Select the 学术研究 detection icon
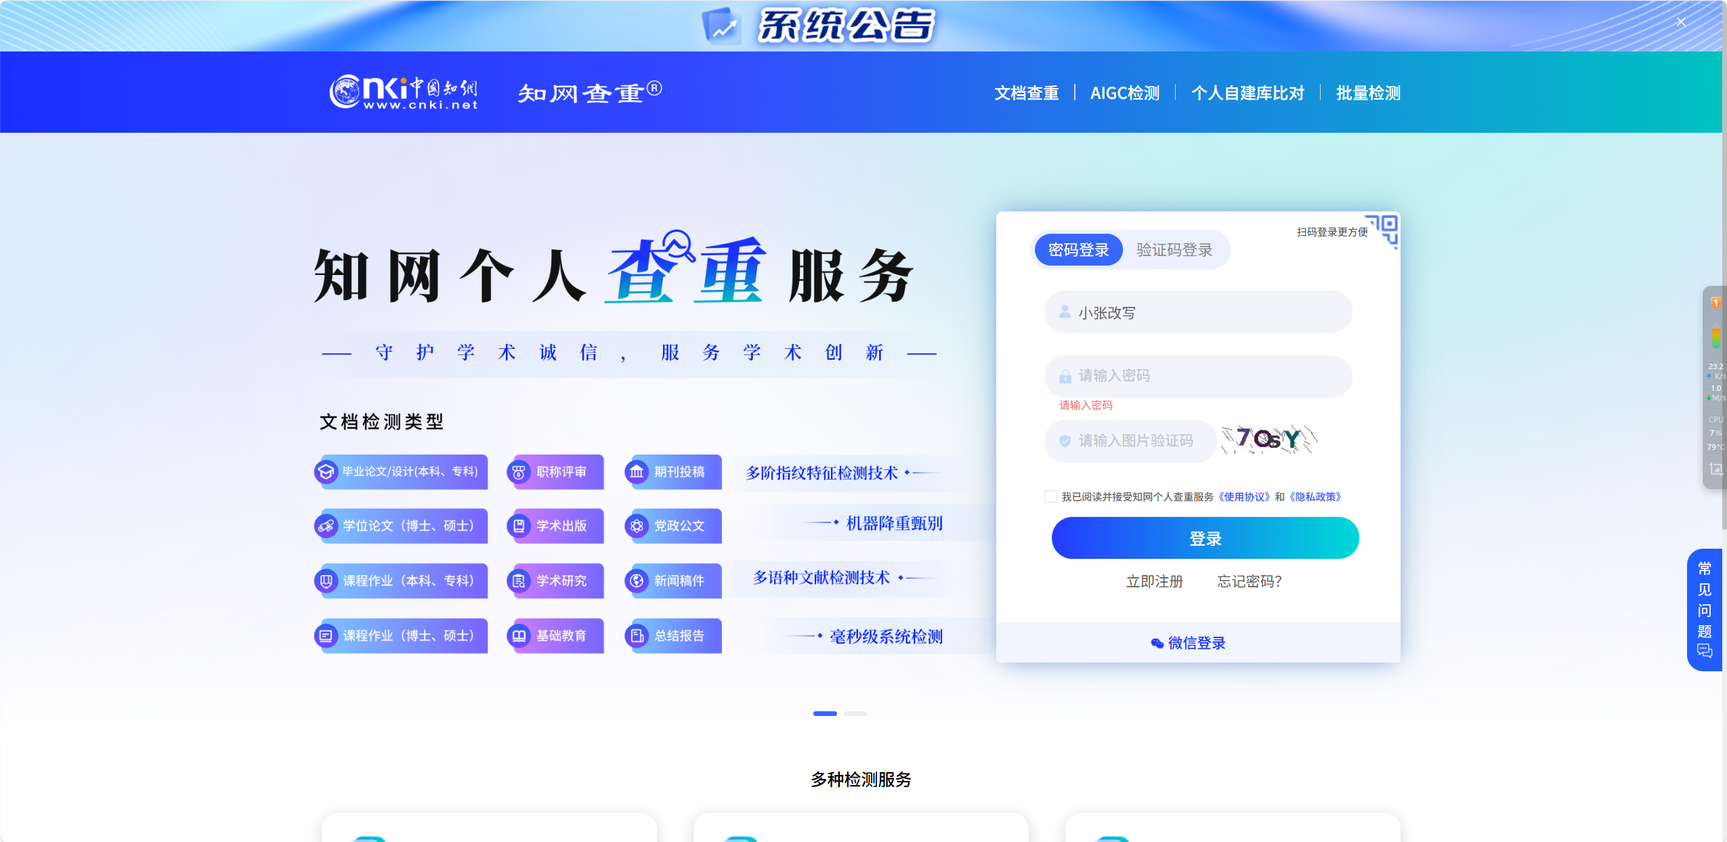This screenshot has width=1727, height=842. (x=518, y=581)
